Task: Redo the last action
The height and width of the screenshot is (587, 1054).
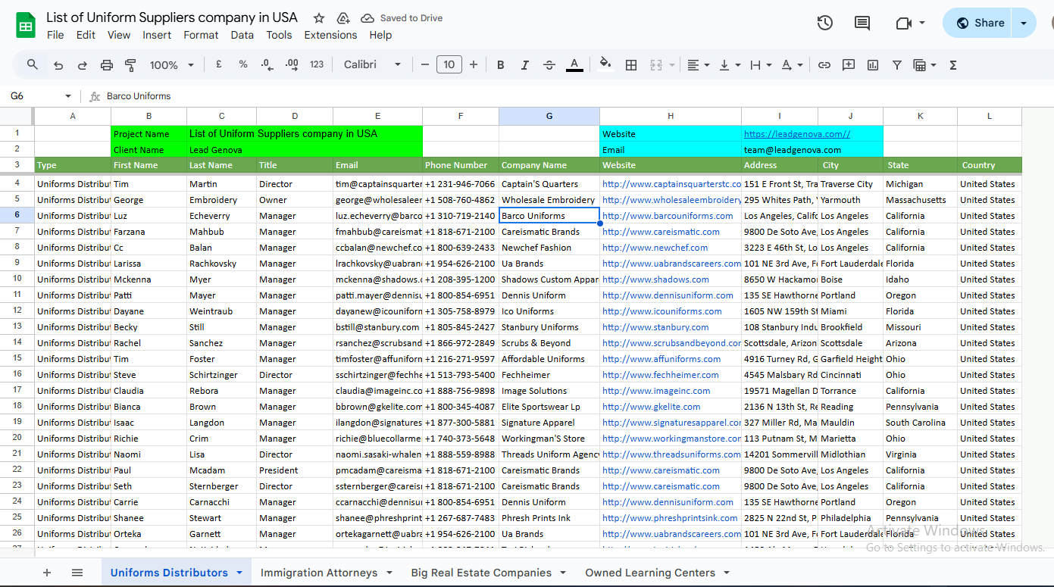Action: (82, 65)
